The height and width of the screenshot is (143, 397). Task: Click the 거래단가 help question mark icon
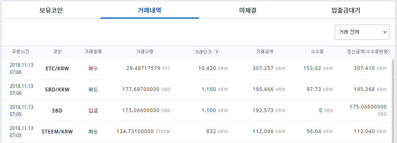[216, 52]
